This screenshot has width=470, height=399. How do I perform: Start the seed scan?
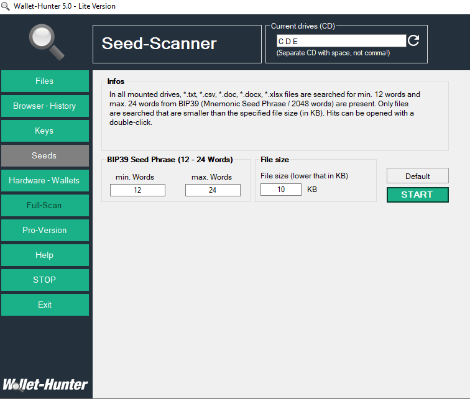coord(418,195)
